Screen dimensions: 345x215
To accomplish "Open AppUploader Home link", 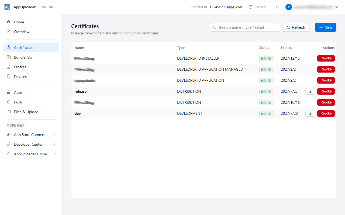I will 31,154.
